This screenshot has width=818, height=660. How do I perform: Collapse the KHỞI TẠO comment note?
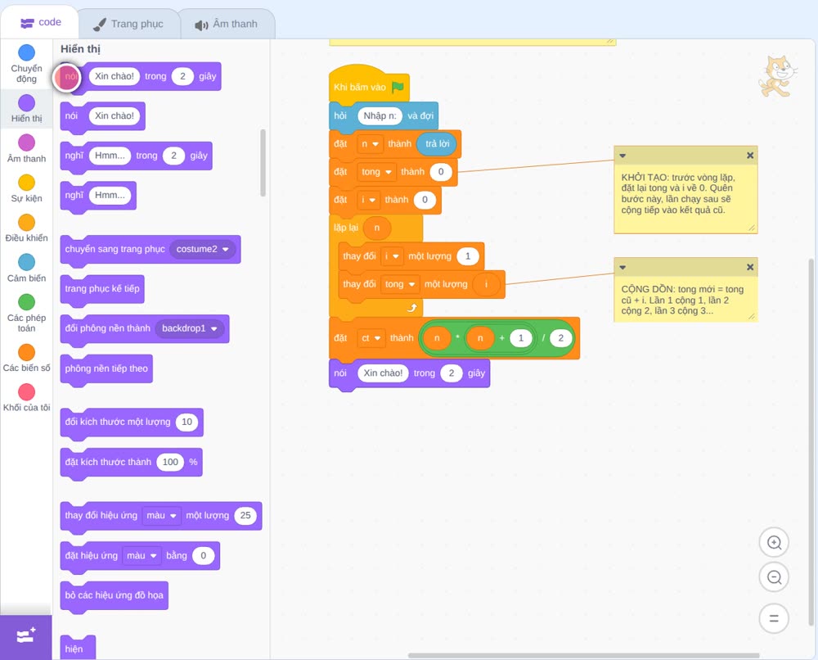click(622, 156)
